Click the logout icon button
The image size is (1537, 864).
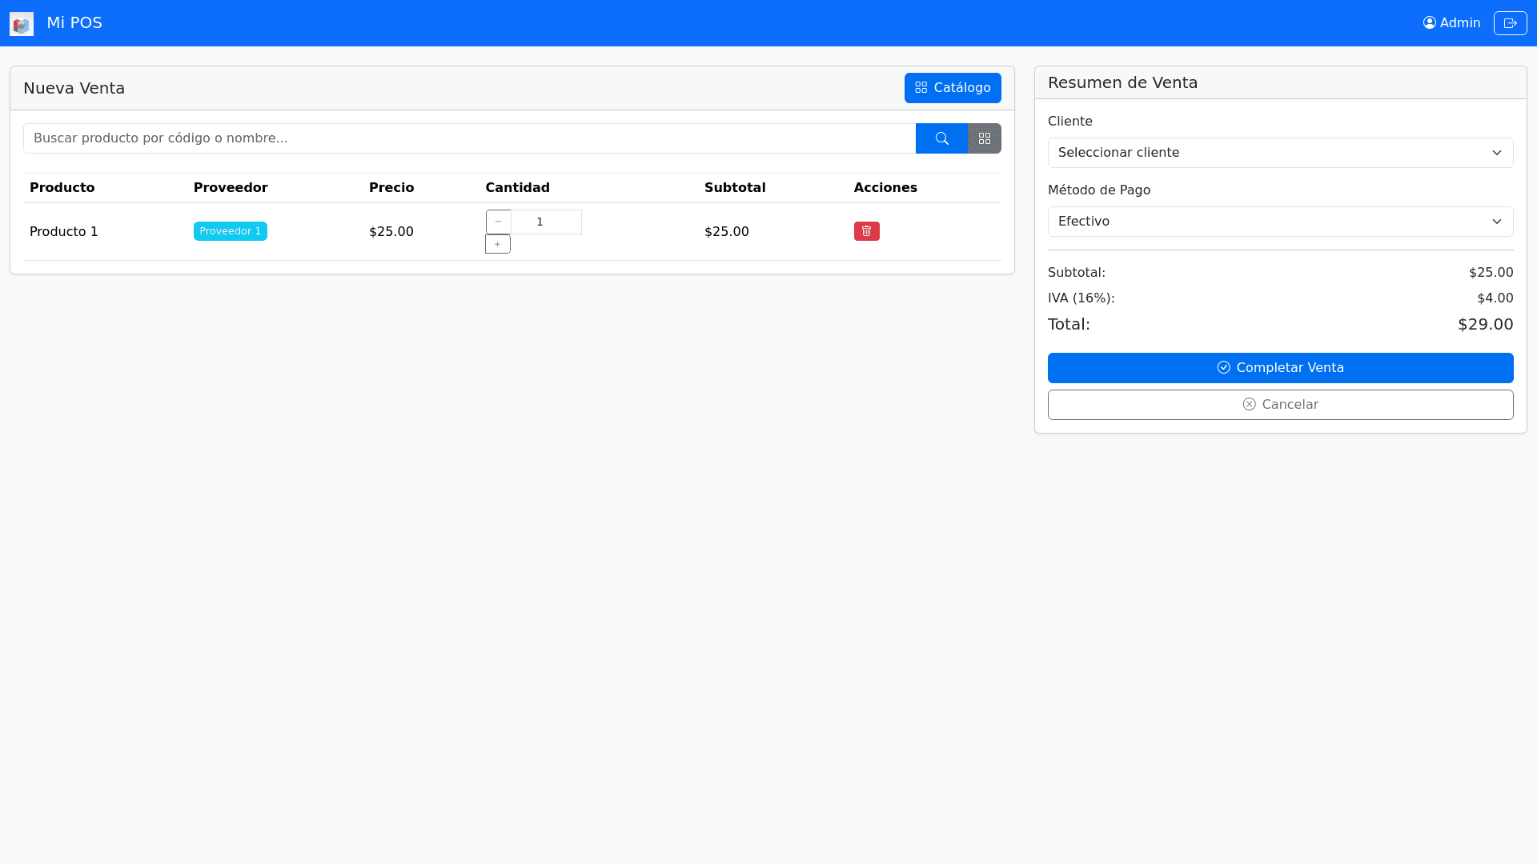(1510, 23)
